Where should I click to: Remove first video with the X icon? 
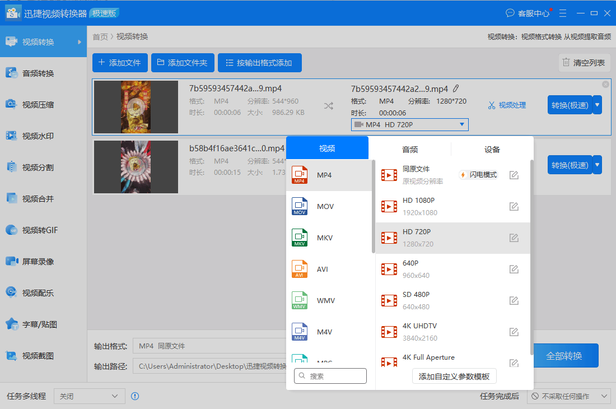[605, 84]
